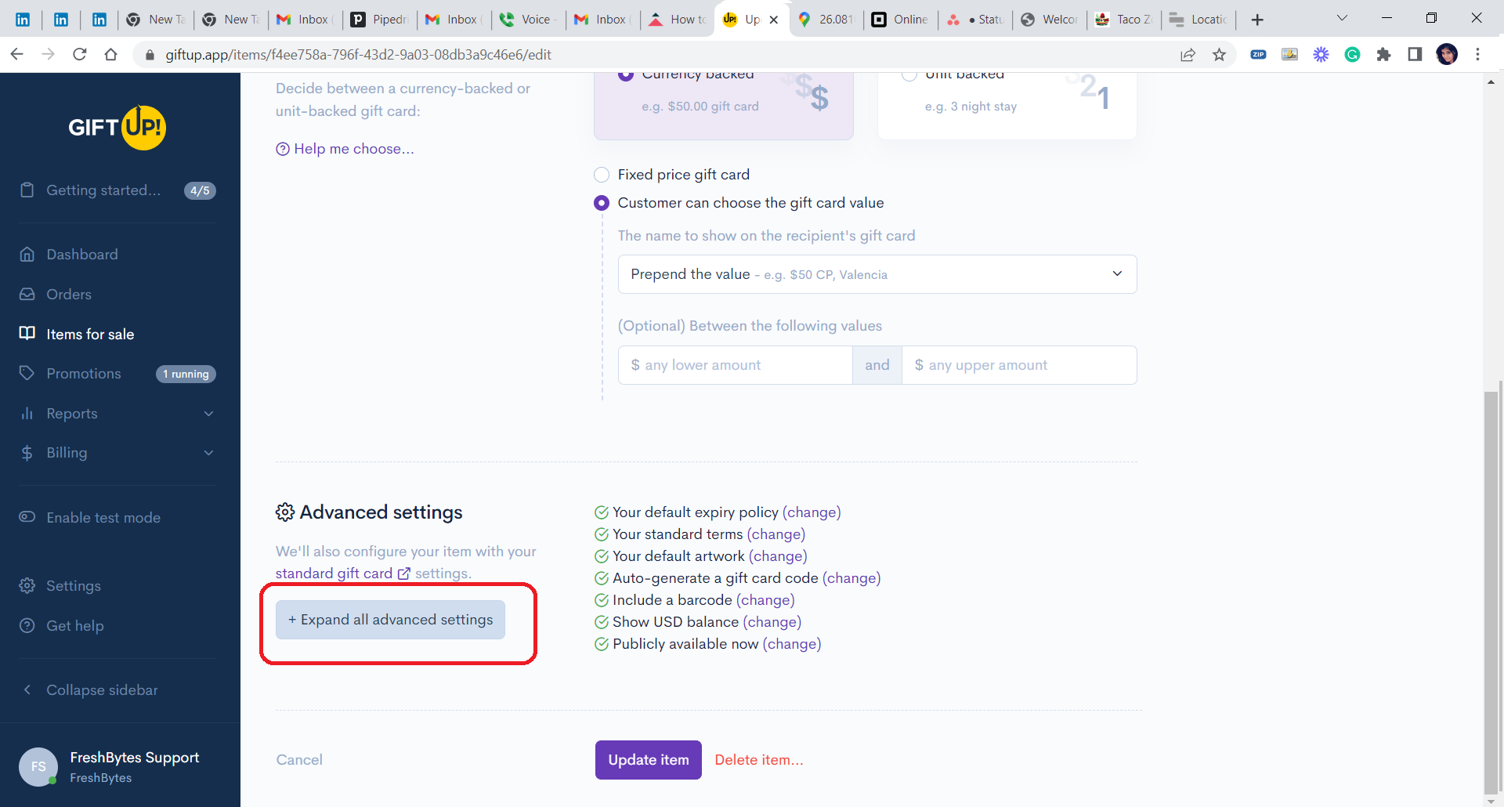
Task: Expand the Billing menu chevron
Action: (x=208, y=453)
